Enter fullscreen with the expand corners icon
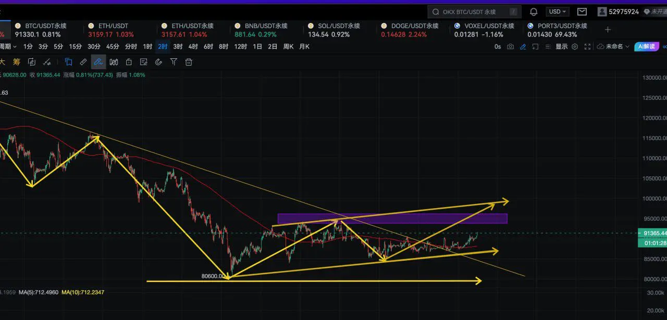The image size is (667, 320). tap(588, 46)
